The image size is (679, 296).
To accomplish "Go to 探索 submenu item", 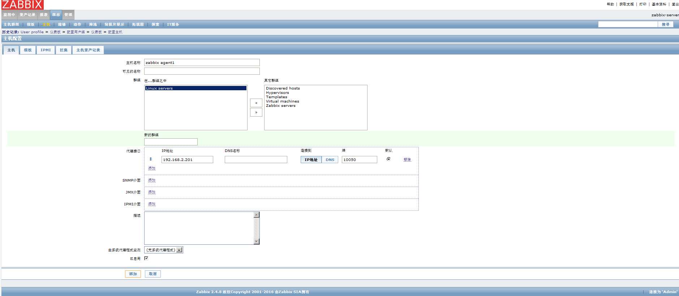I will coord(155,25).
